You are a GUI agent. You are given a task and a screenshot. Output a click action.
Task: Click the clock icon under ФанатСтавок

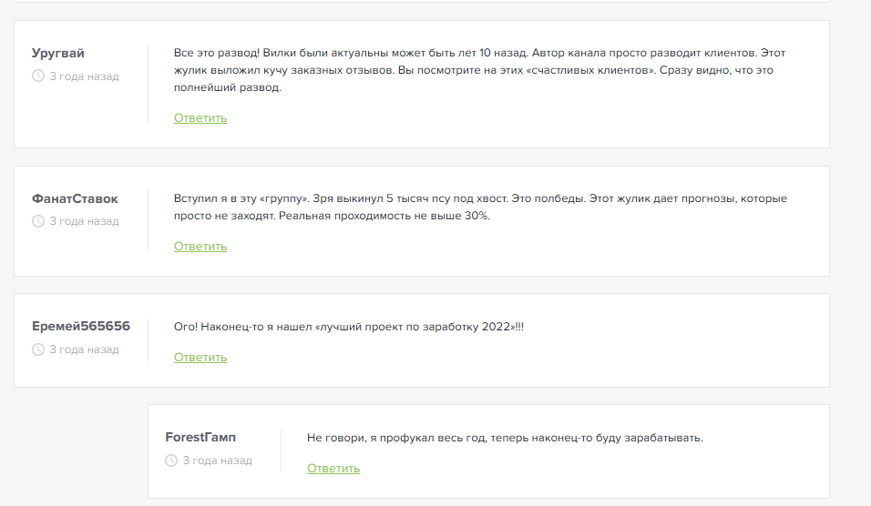[x=38, y=221]
